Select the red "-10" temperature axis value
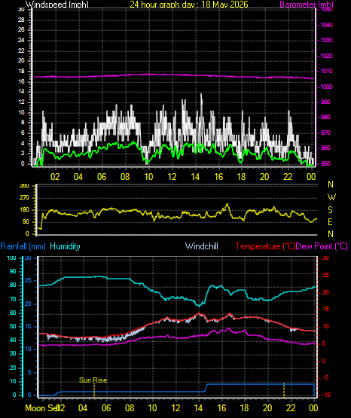Image resolution: width=351 pixels, height=418 pixels. click(326, 395)
